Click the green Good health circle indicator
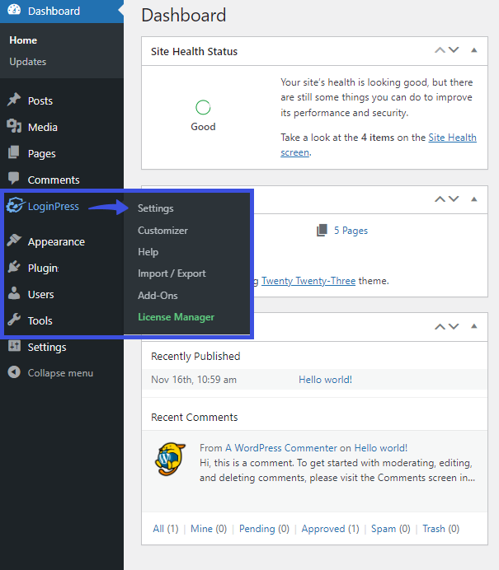Screen dimensions: 499x570 pyautogui.click(x=203, y=107)
